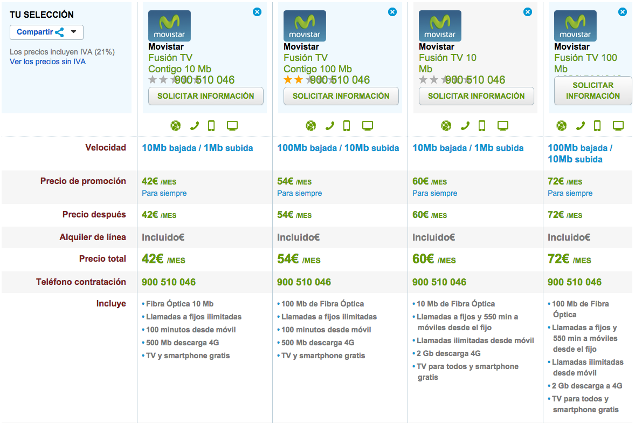
Task: Open Fusión TV 10 Mb plan title
Action: click(x=447, y=63)
